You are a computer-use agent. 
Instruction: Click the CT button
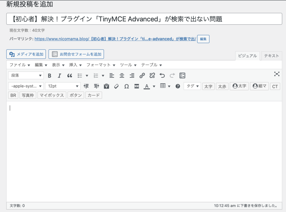tap(275, 86)
